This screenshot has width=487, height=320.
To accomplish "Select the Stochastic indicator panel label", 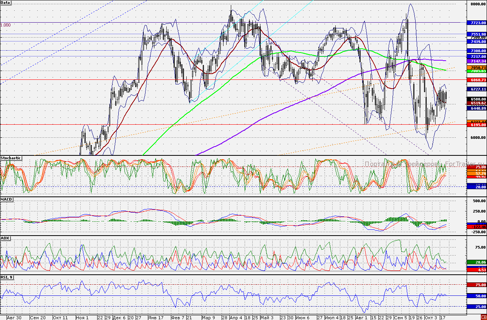I will [x=11, y=158].
